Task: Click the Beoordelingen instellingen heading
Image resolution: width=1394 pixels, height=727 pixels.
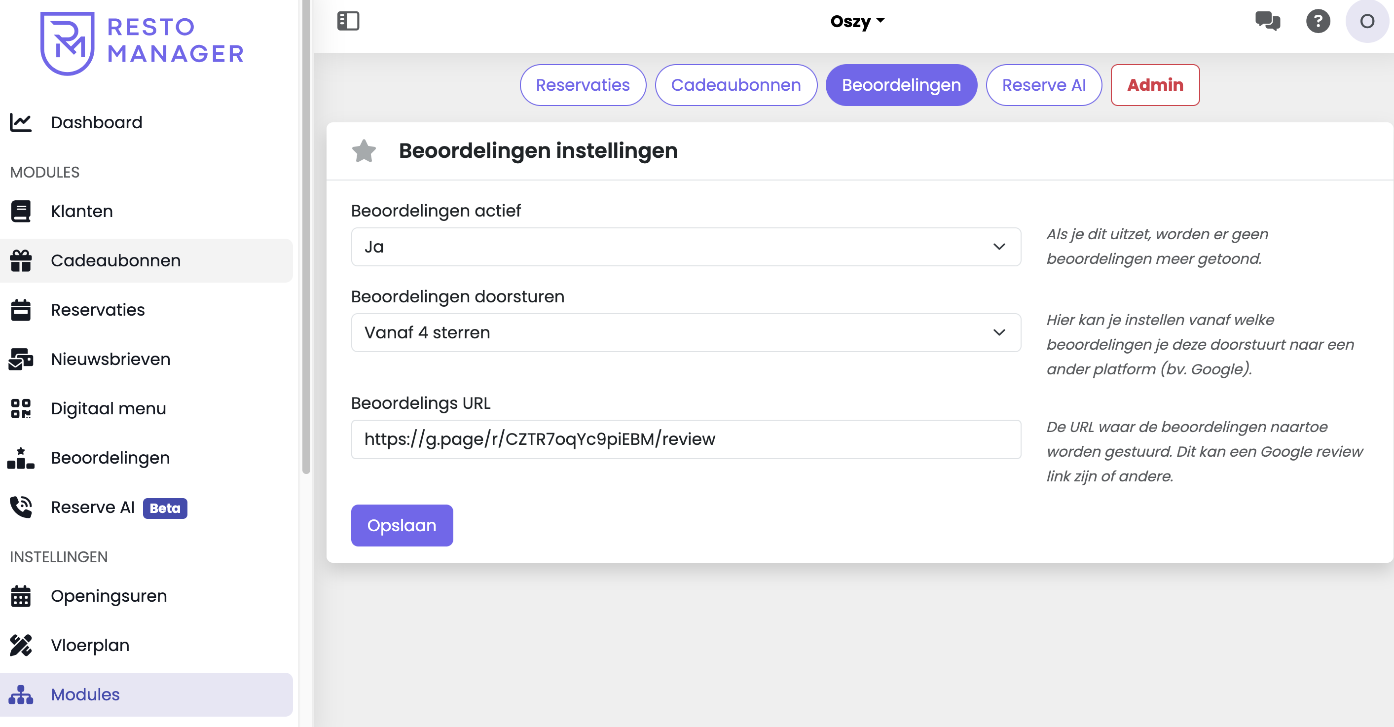Action: coord(538,150)
